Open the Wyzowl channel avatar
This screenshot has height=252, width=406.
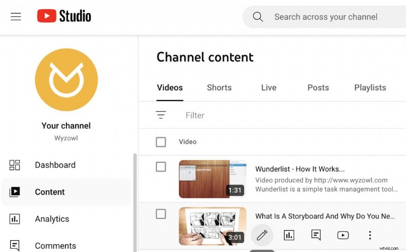coord(66,80)
